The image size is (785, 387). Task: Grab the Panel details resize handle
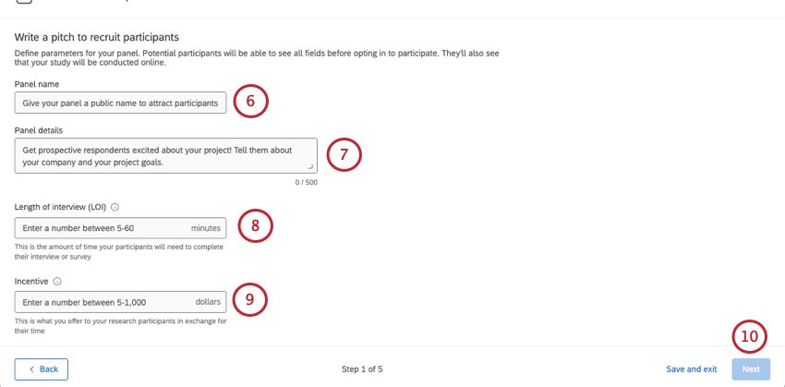point(311,167)
